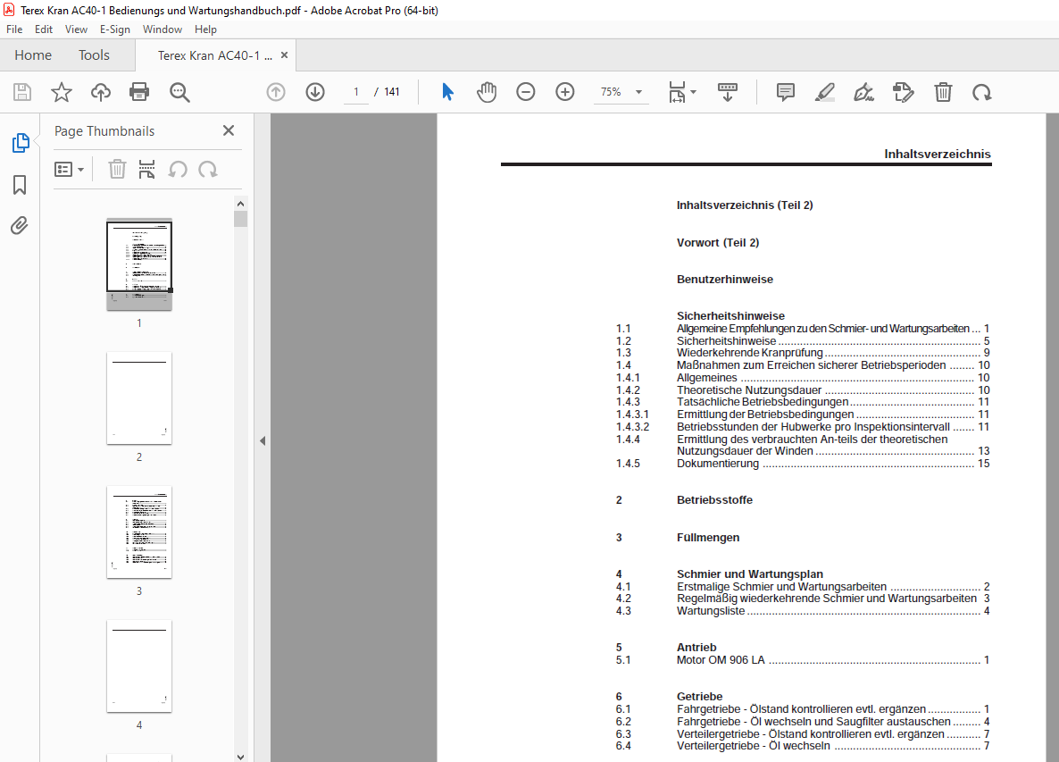Open the View menu

[x=76, y=29]
